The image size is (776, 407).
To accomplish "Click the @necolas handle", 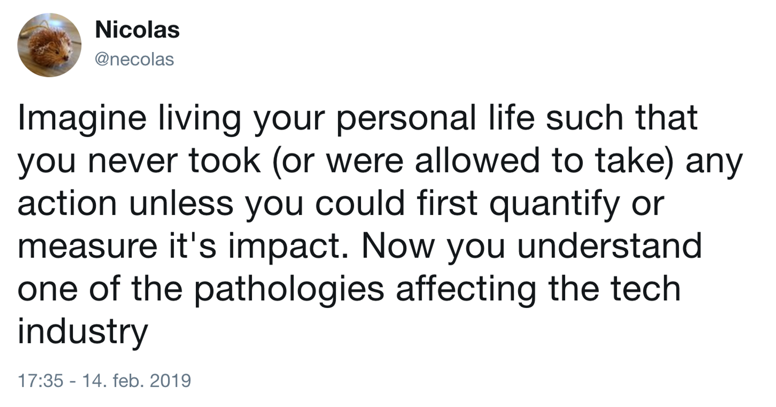I will coord(134,59).
